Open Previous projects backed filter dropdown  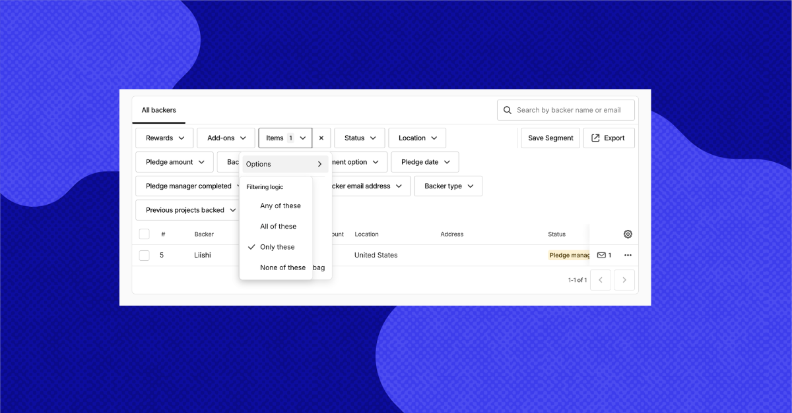click(x=189, y=210)
